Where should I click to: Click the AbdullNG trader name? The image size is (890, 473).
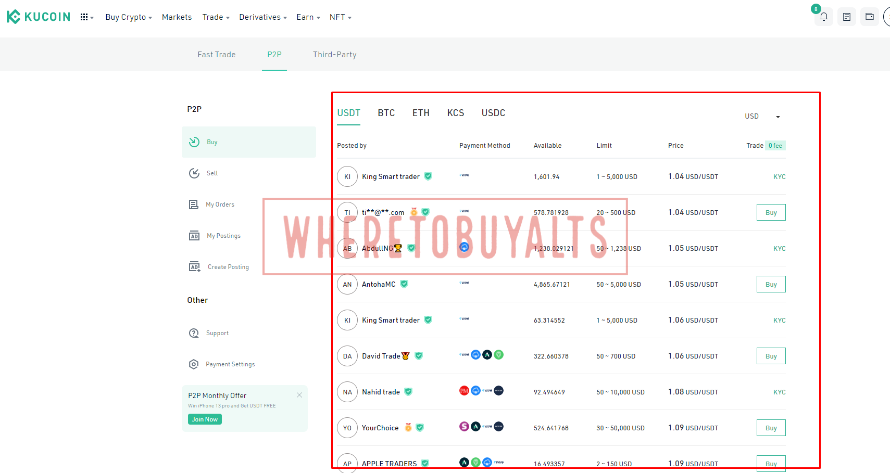pyautogui.click(x=377, y=248)
